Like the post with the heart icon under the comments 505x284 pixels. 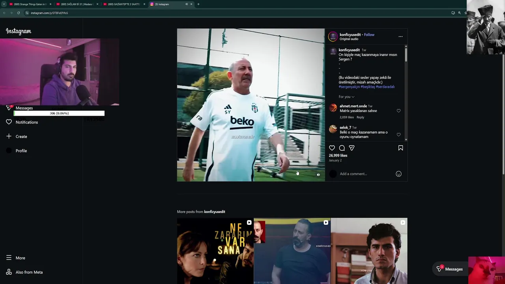[332, 148]
